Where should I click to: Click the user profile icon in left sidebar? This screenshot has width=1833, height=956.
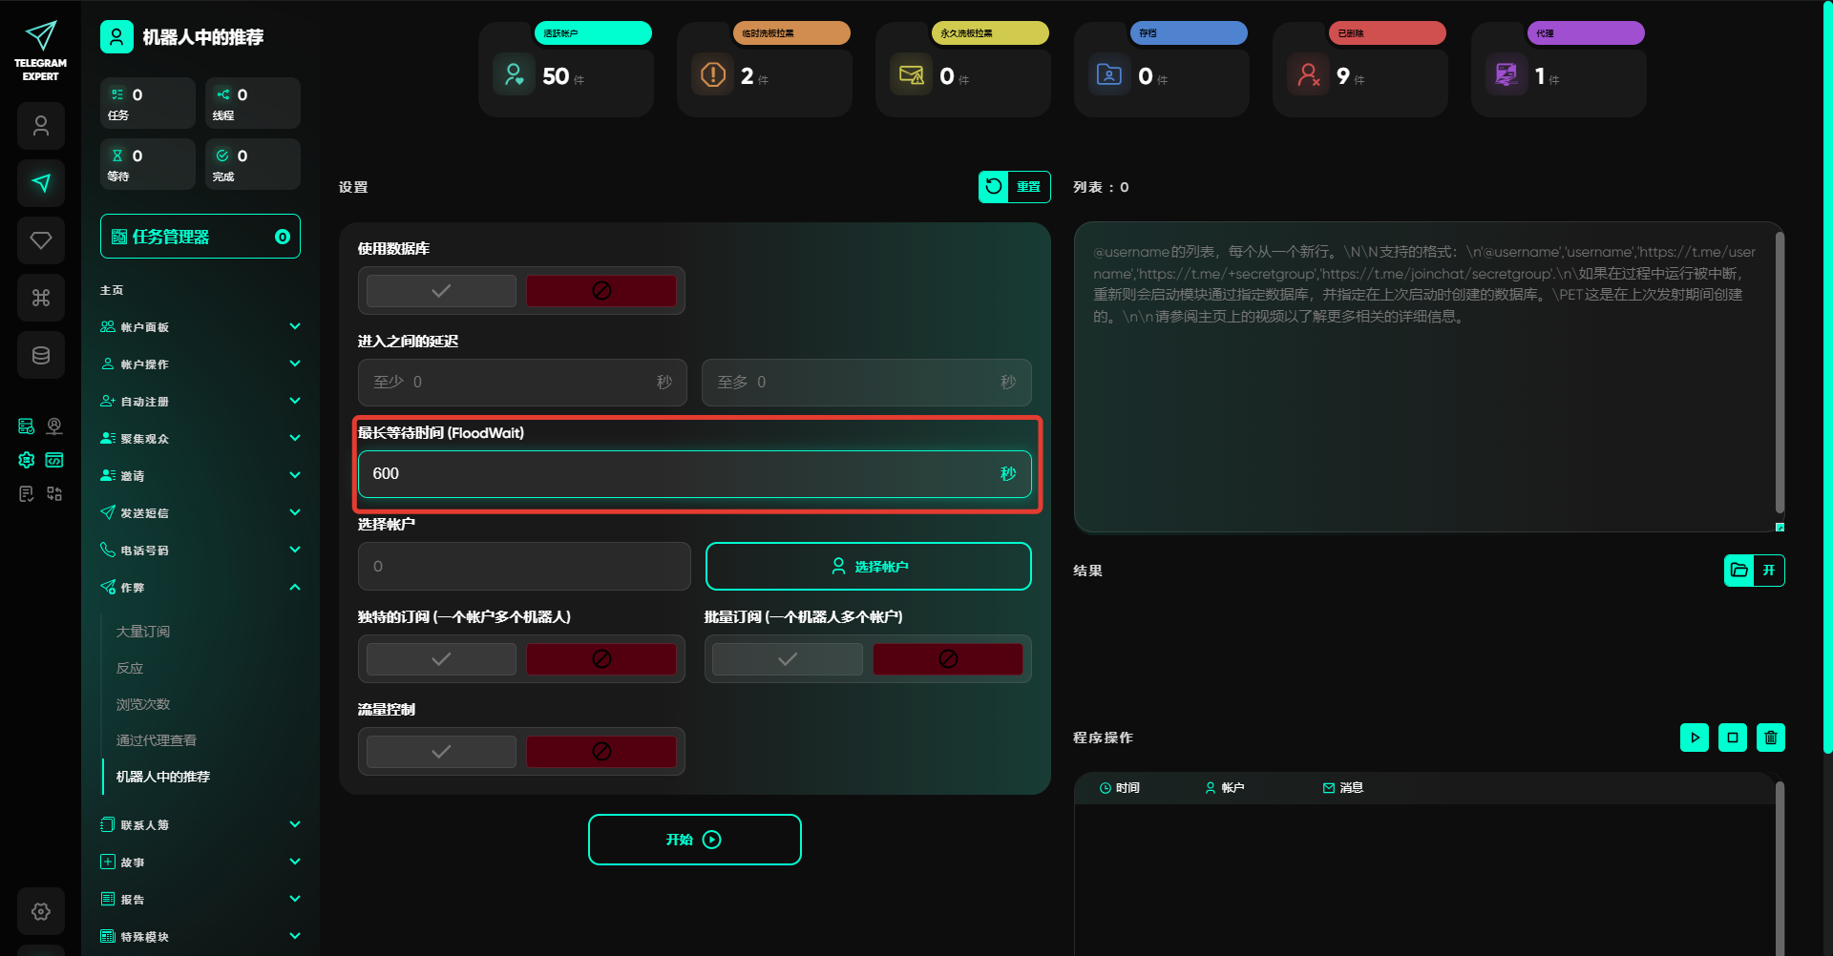point(41,126)
